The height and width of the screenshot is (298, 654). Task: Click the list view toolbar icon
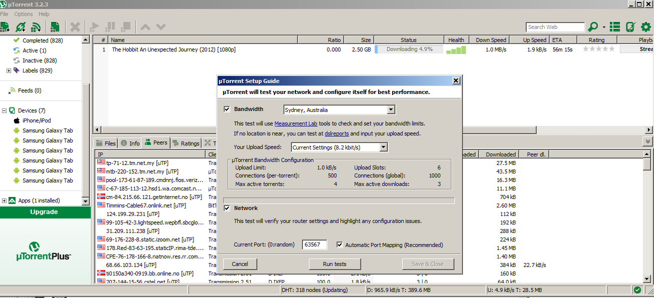tap(615, 27)
